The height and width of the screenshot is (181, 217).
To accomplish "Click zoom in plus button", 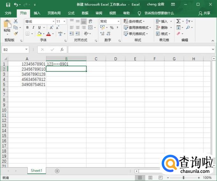I will coord(199,178).
